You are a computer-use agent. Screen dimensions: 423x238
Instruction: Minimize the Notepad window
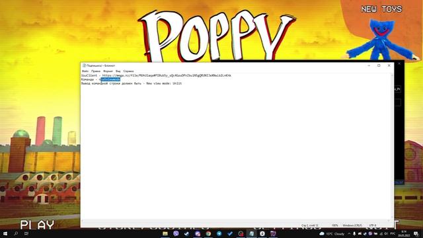pyautogui.click(x=369, y=65)
